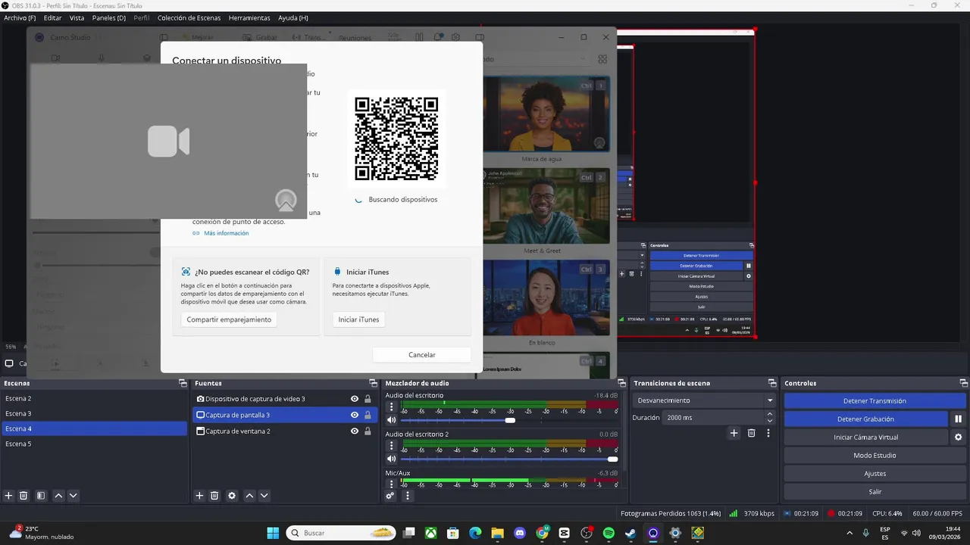The height and width of the screenshot is (545, 970).
Task: Add a scene transition with the plus icon
Action: [734, 433]
